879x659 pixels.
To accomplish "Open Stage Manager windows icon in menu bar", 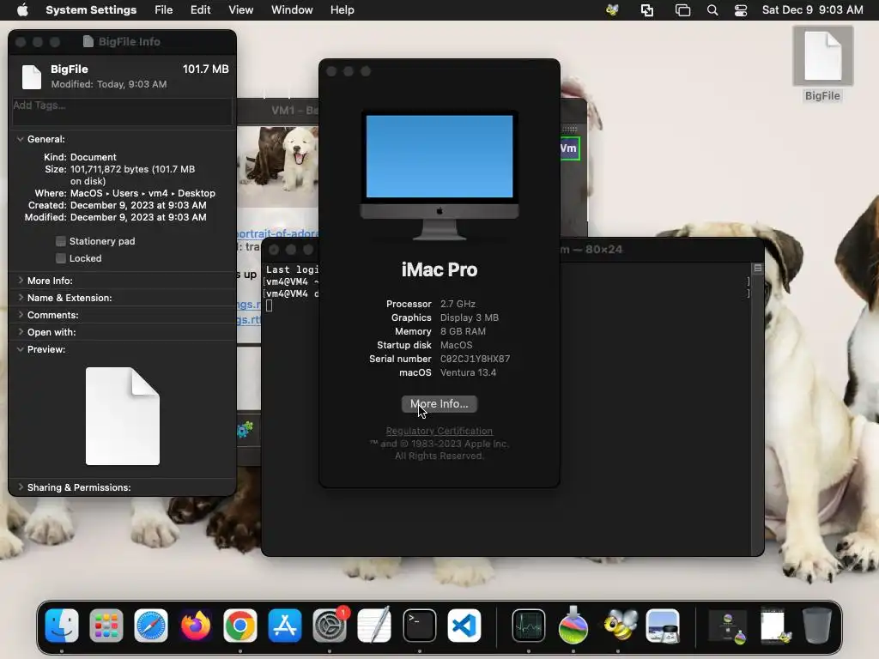I will 682,10.
